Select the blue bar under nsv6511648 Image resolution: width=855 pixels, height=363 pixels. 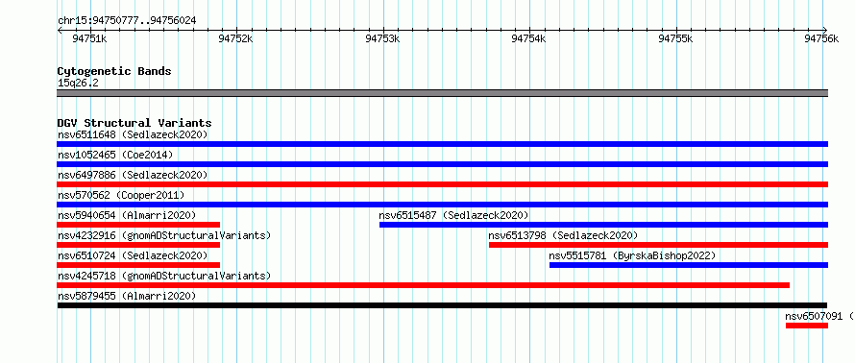point(442,144)
